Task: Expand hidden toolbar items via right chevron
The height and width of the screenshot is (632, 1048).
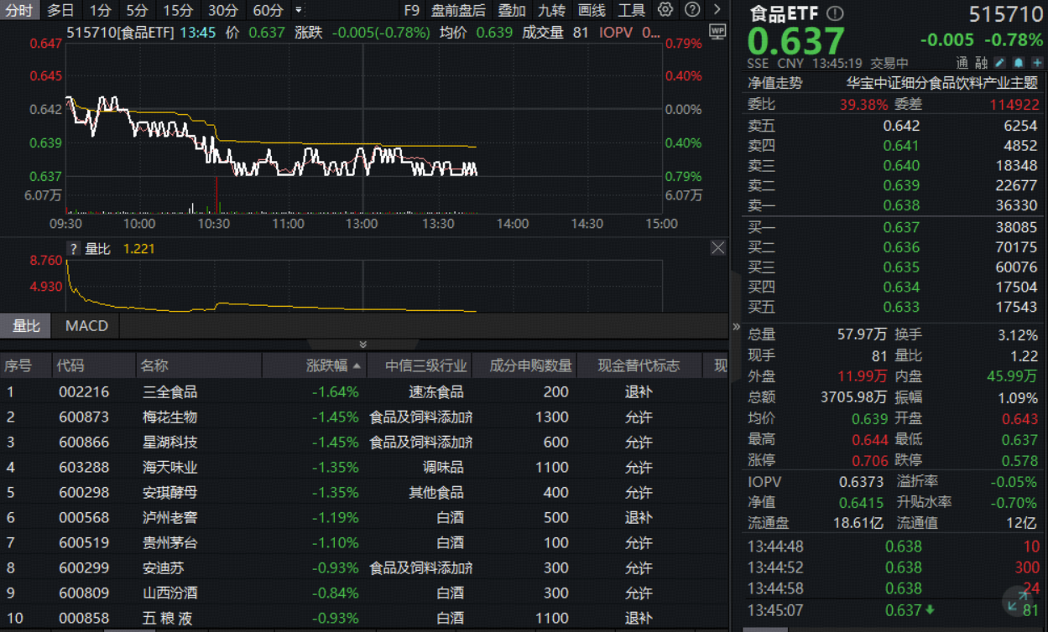Action: (x=717, y=10)
